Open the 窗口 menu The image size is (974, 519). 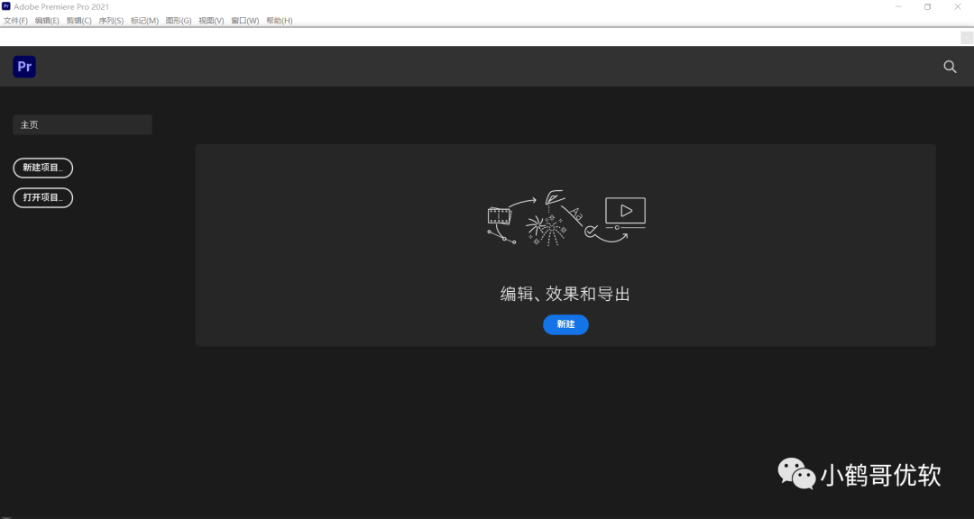click(x=243, y=20)
